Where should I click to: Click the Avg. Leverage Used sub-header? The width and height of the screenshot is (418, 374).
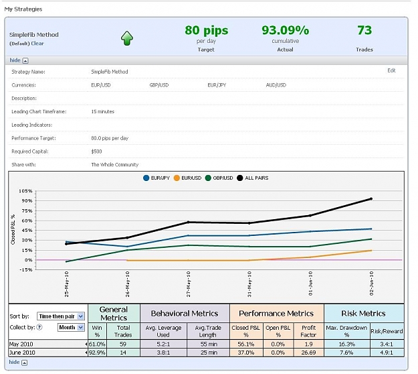[x=163, y=331]
